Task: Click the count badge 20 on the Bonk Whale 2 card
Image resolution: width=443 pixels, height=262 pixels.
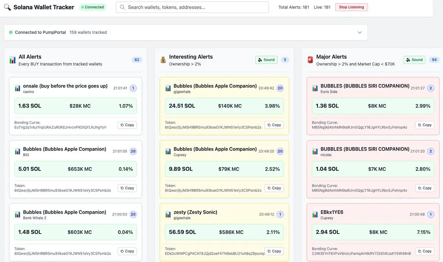Action: (133, 214)
